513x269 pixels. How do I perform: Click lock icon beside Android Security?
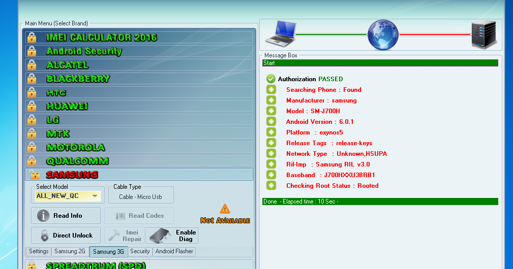(32, 51)
